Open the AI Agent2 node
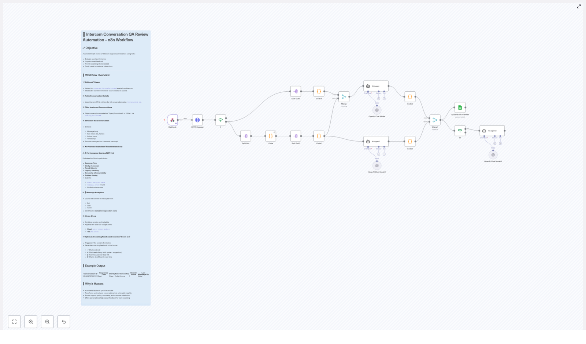This screenshot has width=586, height=344. click(x=492, y=131)
